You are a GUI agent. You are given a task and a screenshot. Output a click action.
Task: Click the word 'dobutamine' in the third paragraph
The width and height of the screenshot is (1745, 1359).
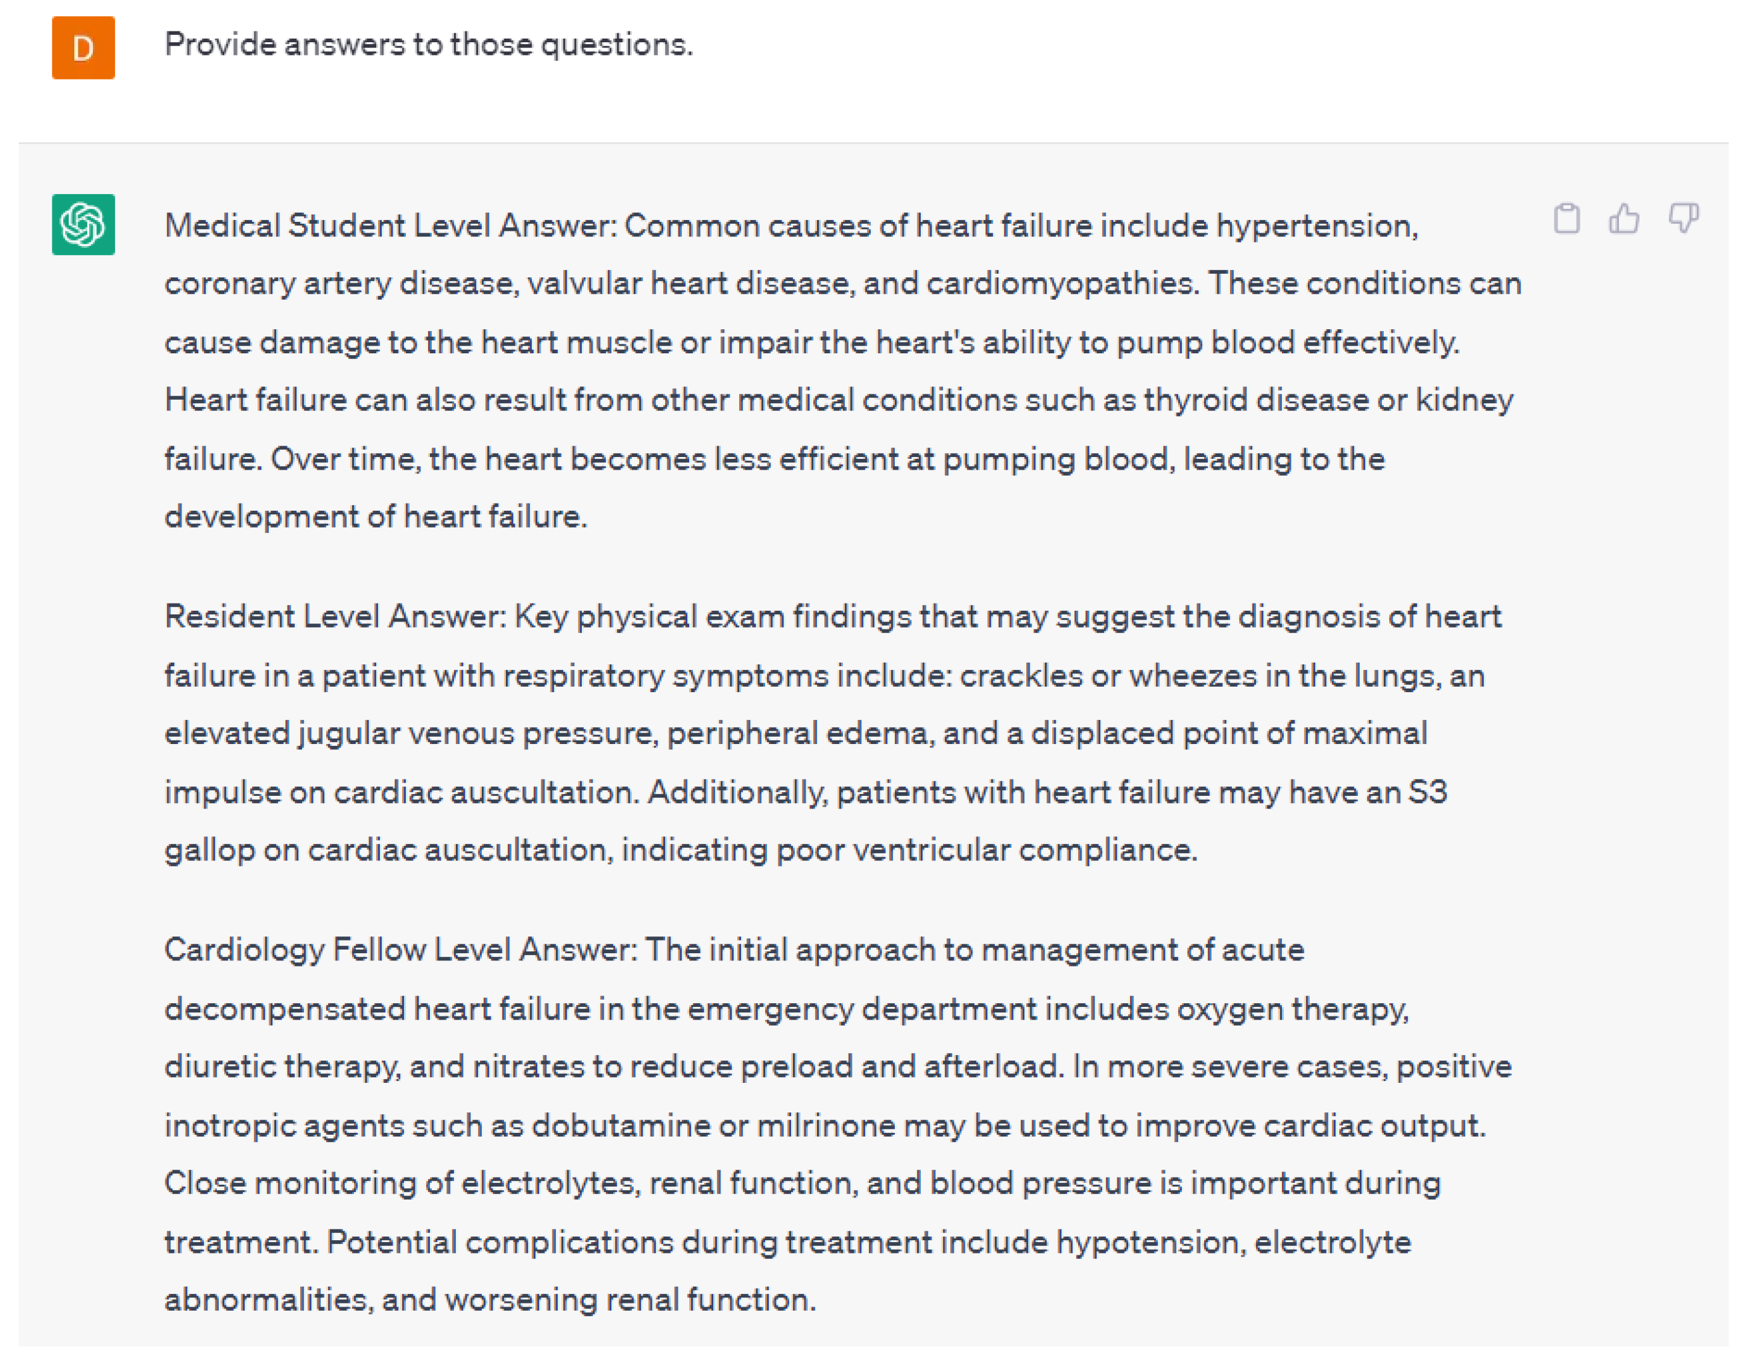(620, 1126)
